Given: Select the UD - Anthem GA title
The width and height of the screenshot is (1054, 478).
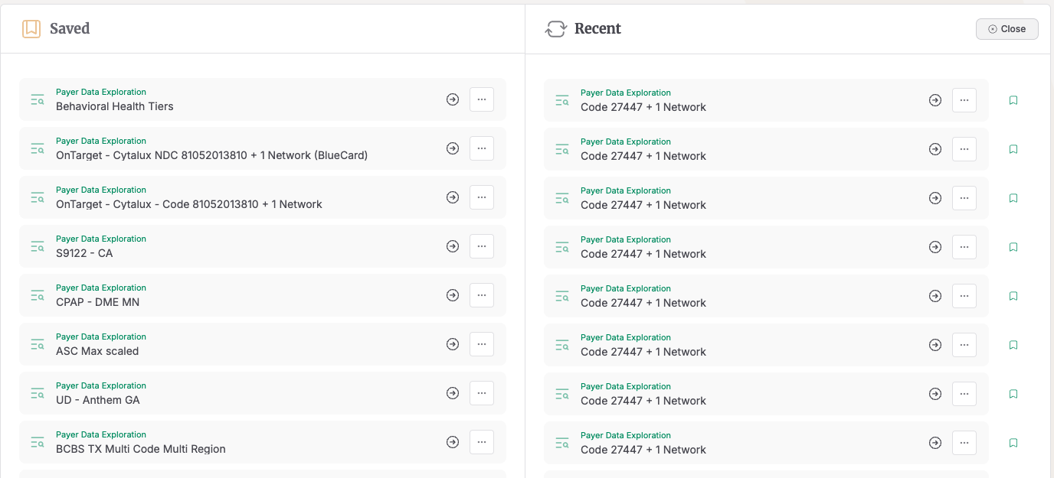Looking at the screenshot, I should 98,400.
